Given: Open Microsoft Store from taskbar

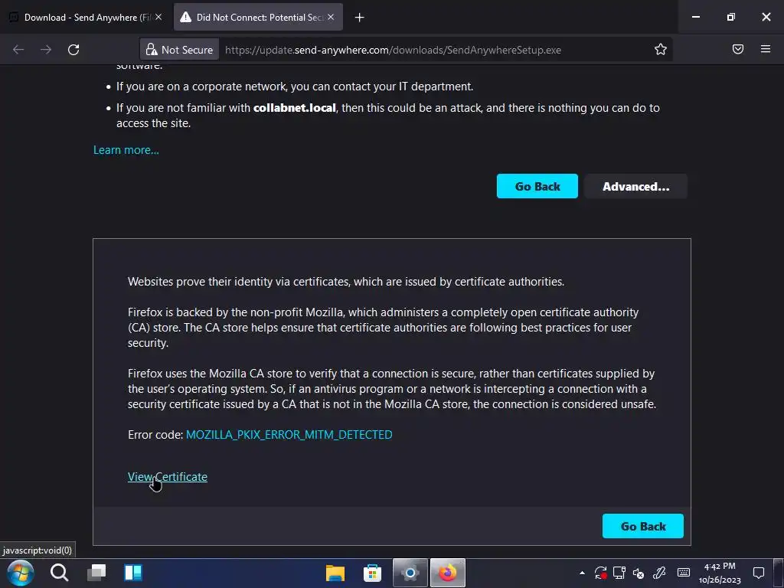Looking at the screenshot, I should [x=373, y=573].
